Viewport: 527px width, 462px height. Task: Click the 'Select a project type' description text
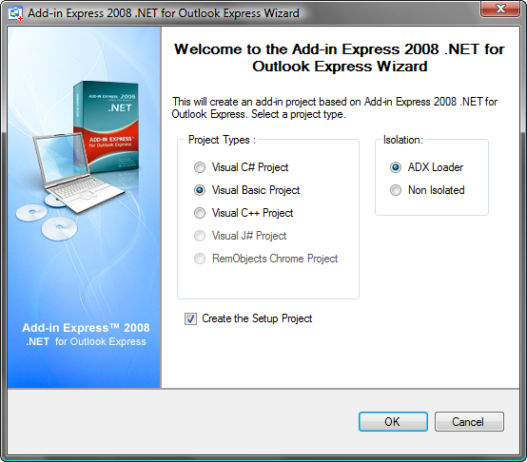click(x=299, y=114)
